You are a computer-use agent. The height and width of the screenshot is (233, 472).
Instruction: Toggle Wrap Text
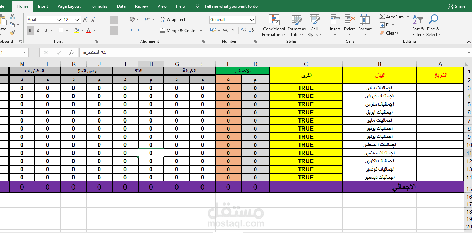[173, 19]
